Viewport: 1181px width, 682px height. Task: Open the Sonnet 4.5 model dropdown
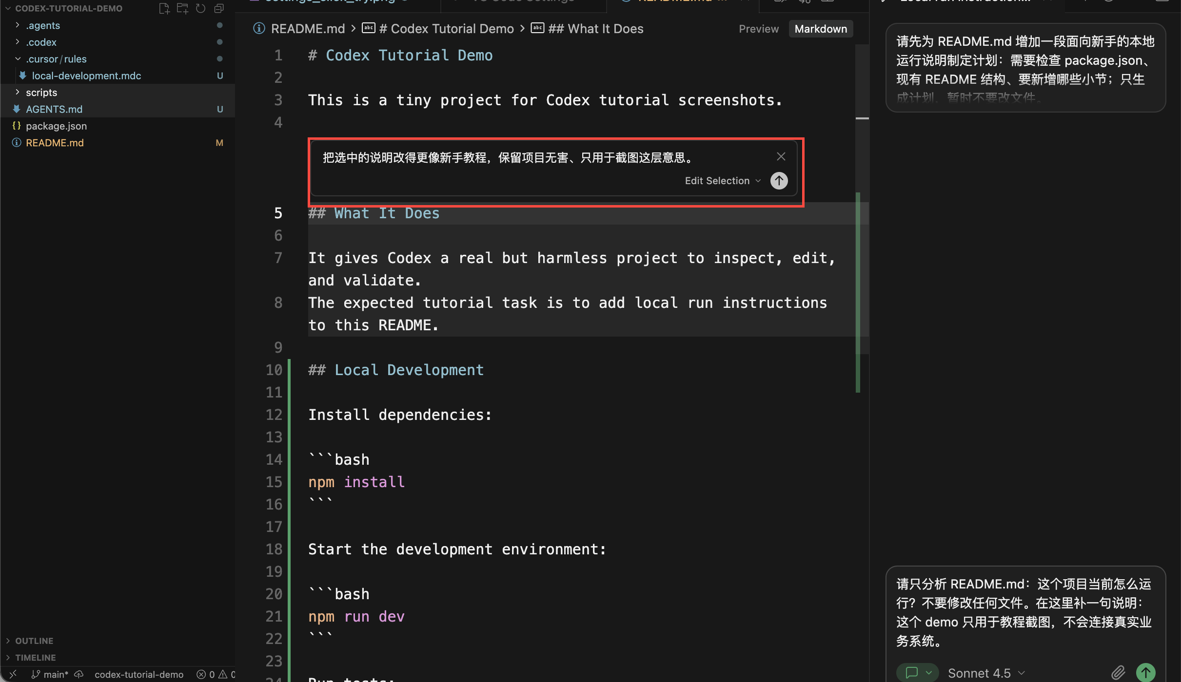tap(986, 673)
